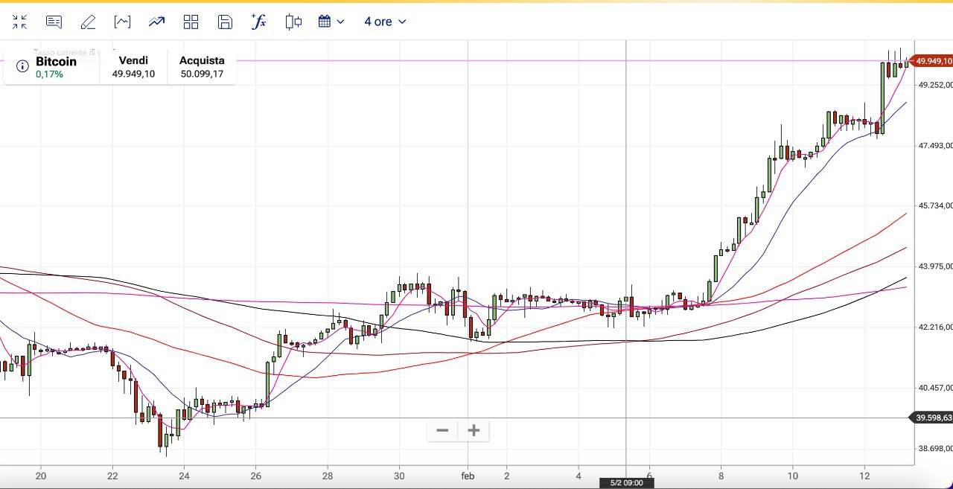Image resolution: width=953 pixels, height=489 pixels.
Task: Open the fx indicators menu
Action: (x=259, y=22)
